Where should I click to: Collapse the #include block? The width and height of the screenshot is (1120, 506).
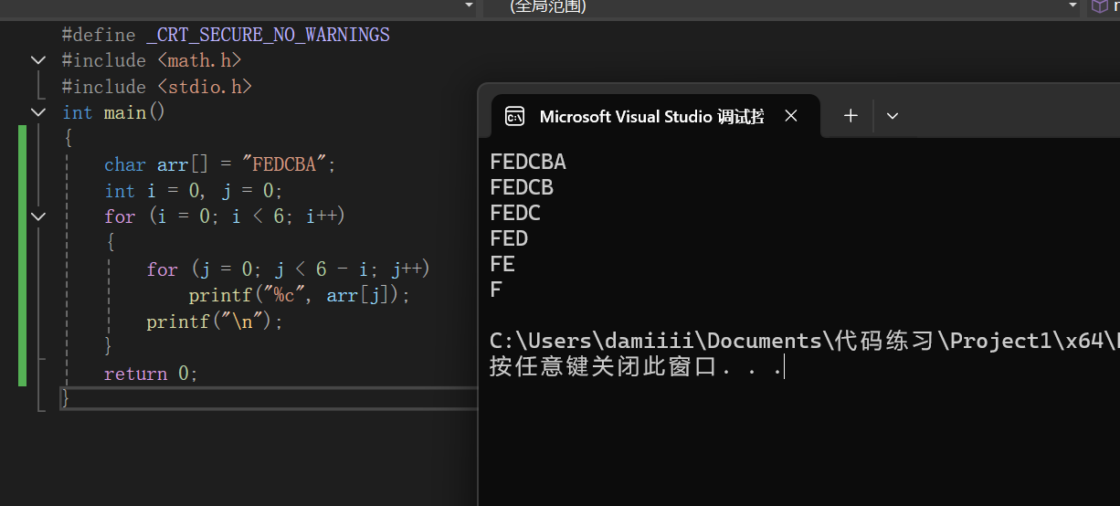(38, 60)
